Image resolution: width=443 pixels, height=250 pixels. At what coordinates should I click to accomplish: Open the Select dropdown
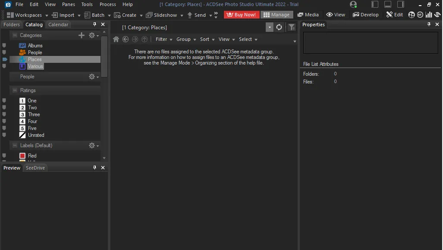[x=248, y=39]
